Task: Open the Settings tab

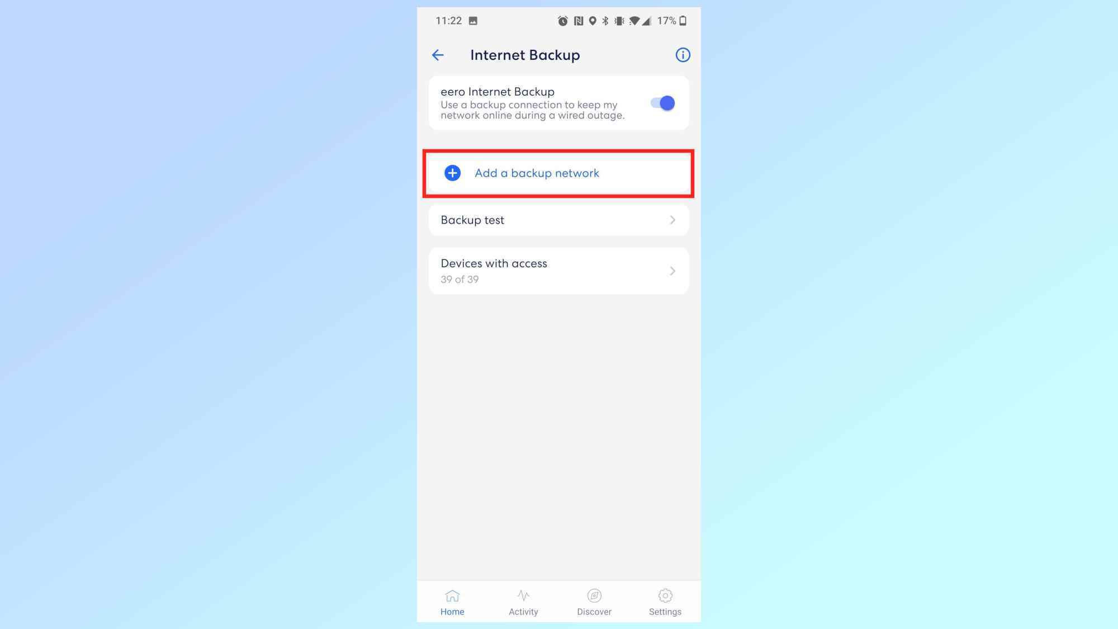Action: (664, 602)
